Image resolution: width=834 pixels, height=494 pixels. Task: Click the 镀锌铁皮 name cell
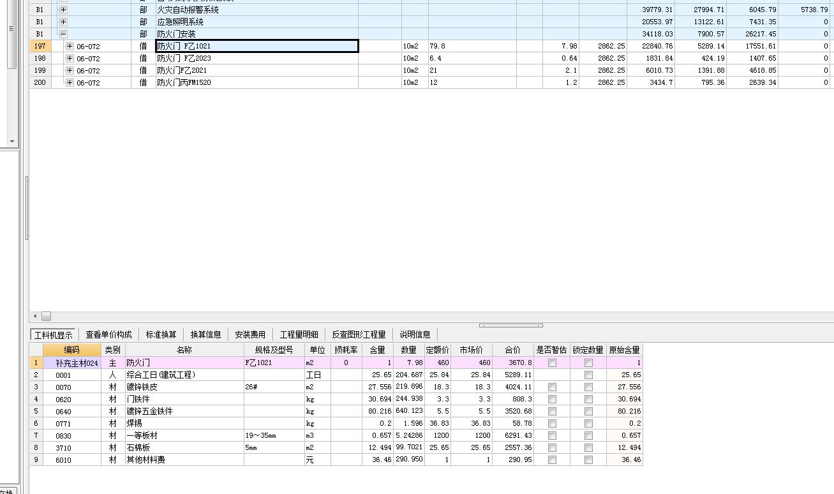pos(184,387)
